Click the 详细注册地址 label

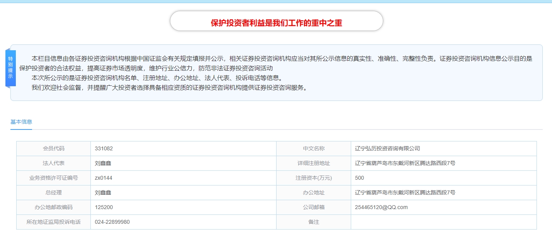point(314,163)
